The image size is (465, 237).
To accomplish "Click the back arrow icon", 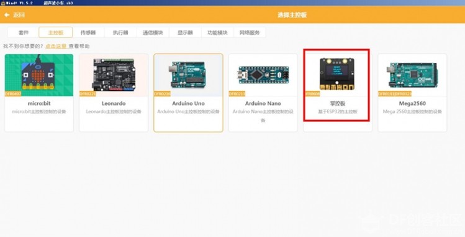I will [x=7, y=15].
